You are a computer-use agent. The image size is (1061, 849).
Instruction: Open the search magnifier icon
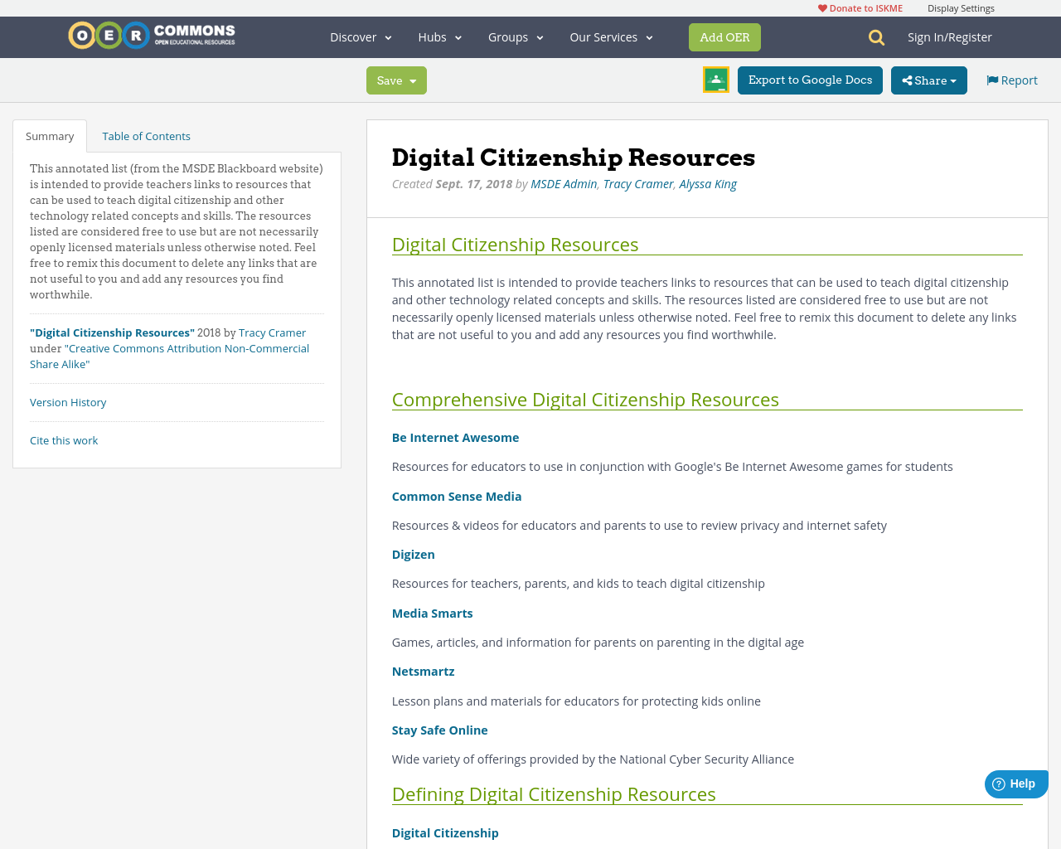coord(876,37)
